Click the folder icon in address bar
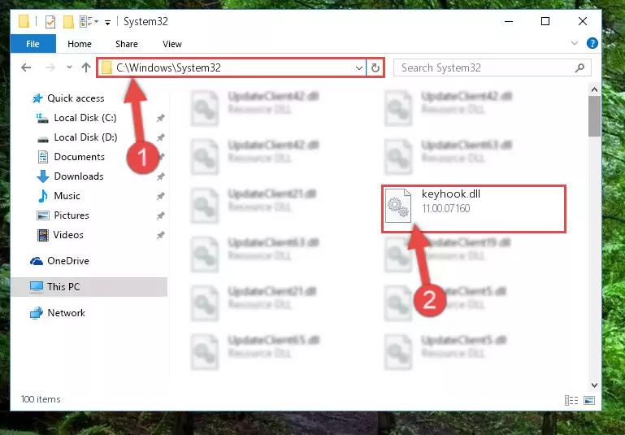This screenshot has height=435, width=625. 106,67
